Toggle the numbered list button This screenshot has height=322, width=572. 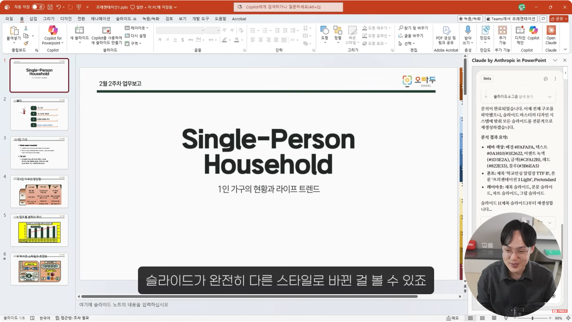coord(265,30)
